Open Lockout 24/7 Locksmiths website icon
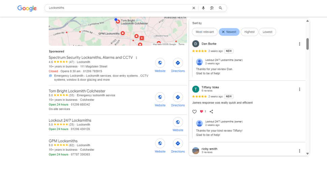 178,122
